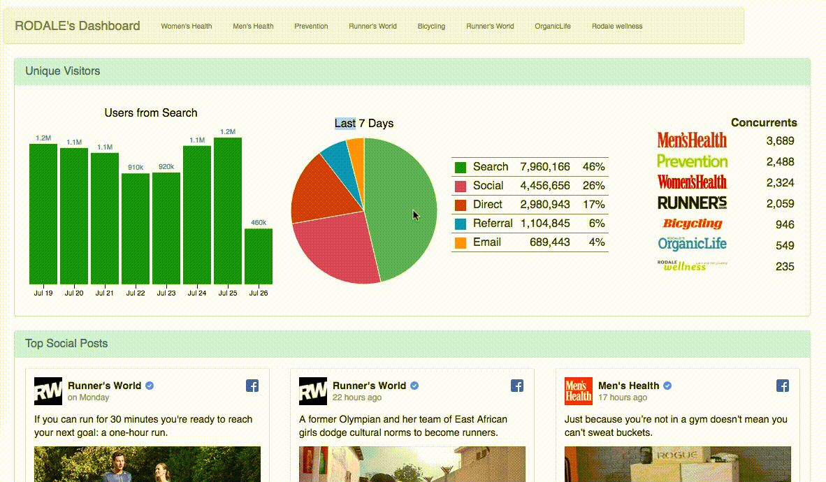Select Prevention in the navigation bar
Screen dimensions: 826x482
click(311, 26)
